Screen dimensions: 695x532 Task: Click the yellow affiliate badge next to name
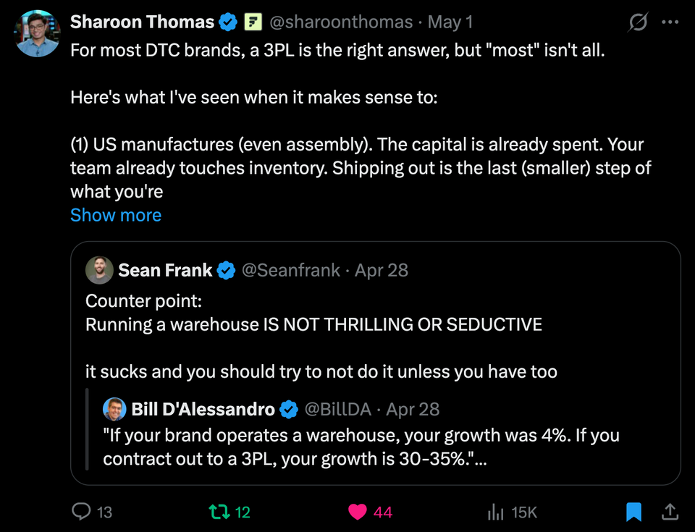click(x=253, y=22)
